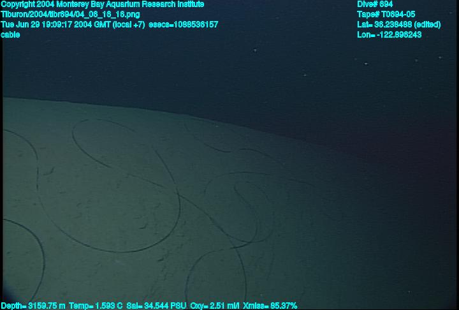Click the 'Temp=' temperature reading
Screen dimensions: 459x310
click(96, 306)
